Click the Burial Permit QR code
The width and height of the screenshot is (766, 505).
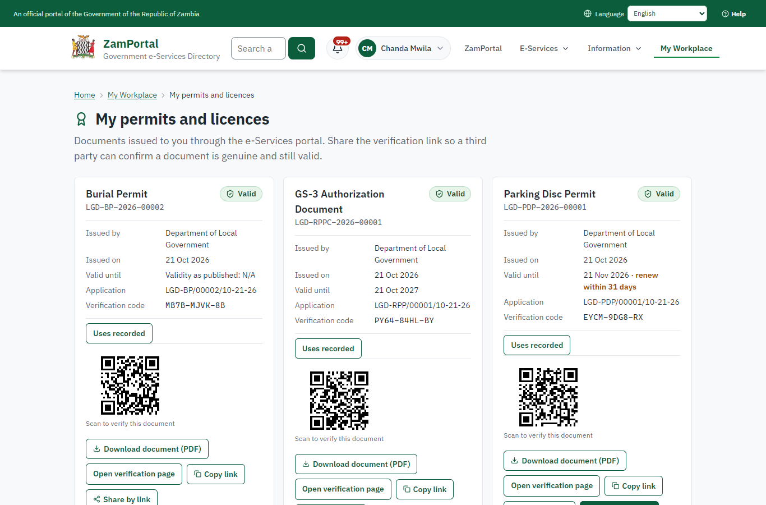[x=130, y=385]
